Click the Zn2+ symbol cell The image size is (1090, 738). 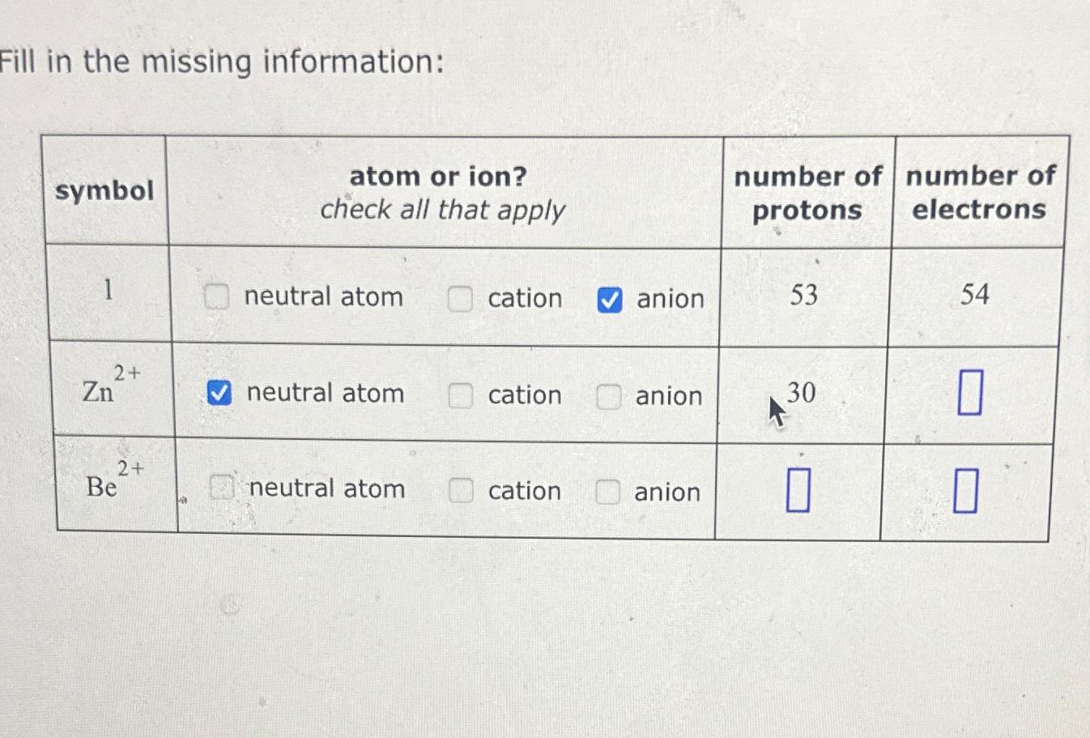[x=109, y=389]
